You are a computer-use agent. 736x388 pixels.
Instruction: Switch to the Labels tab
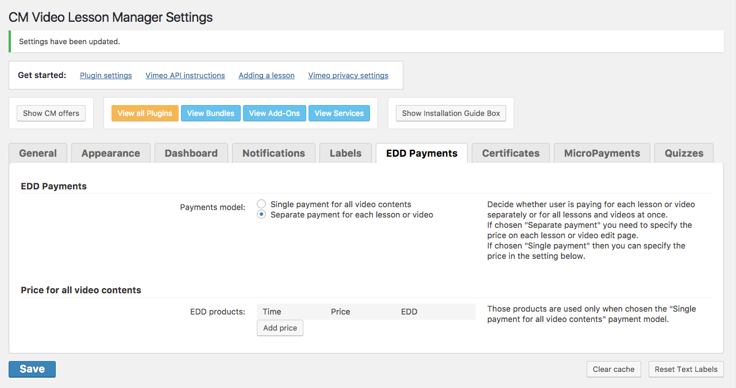[x=345, y=153]
